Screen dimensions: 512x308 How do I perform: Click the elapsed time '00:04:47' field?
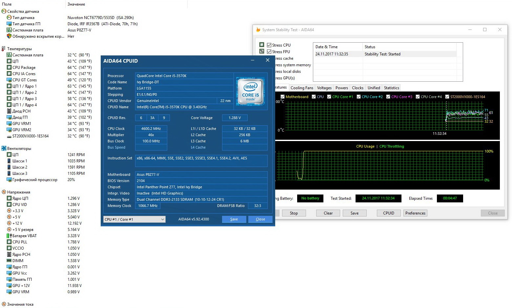pos(450,198)
